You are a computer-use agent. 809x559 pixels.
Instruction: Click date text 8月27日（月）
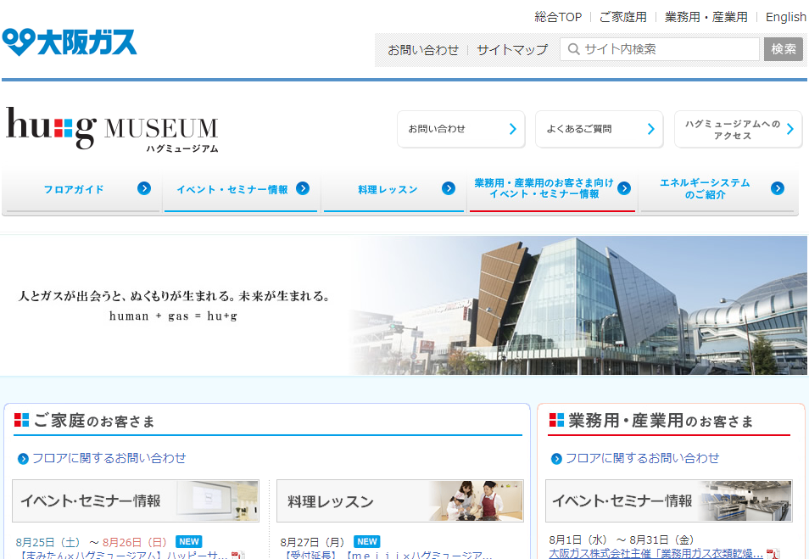(312, 542)
